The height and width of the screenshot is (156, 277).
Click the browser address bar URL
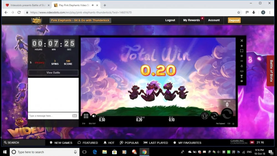[x=81, y=12]
